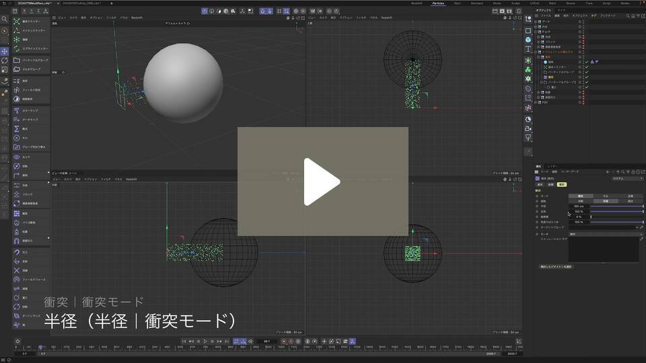Screen dimensions: 646x363
Task: Click the Text spline T icon
Action: pyautogui.click(x=528, y=49)
